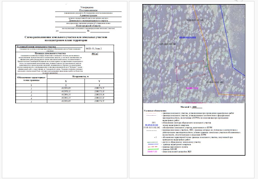Select X coordinate cell 462978,31

coord(66,91)
